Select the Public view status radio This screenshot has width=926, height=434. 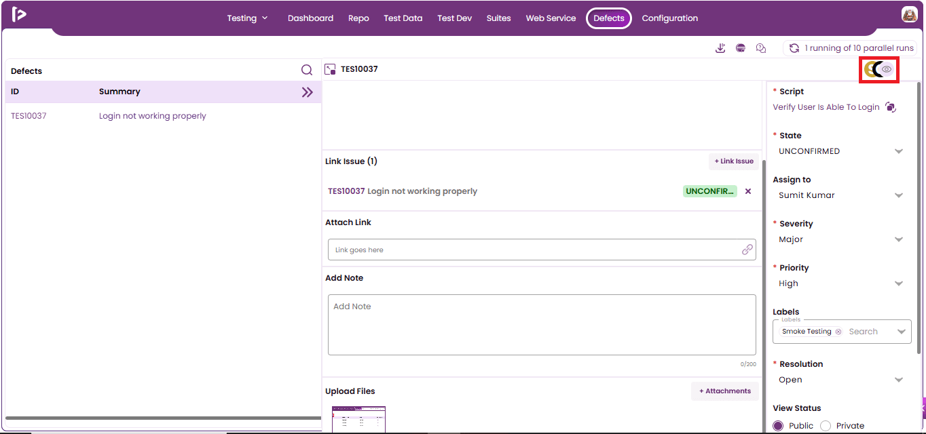coord(778,426)
